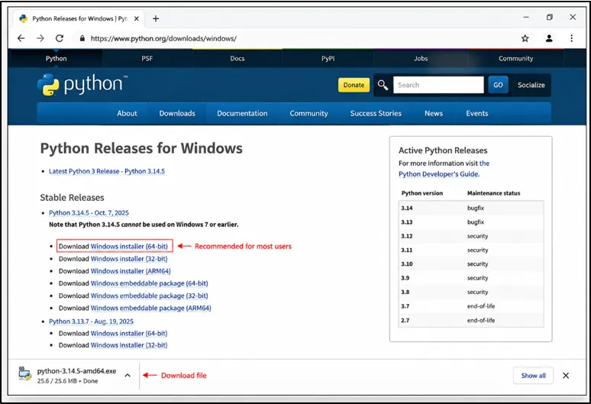Open the Documentation menu
Screen dimensions: 591x404
(242, 114)
